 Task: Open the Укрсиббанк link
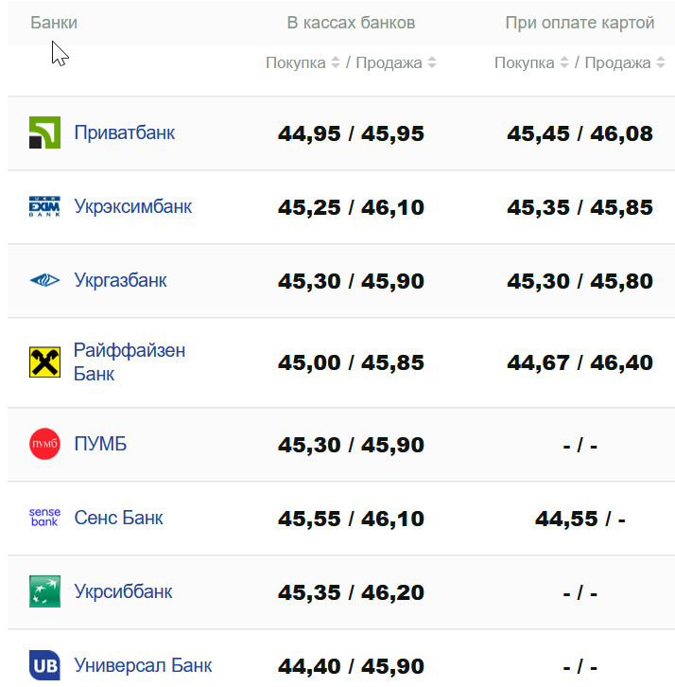pos(123,591)
